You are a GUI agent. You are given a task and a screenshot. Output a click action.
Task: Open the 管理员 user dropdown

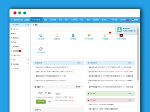(x=136, y=20)
